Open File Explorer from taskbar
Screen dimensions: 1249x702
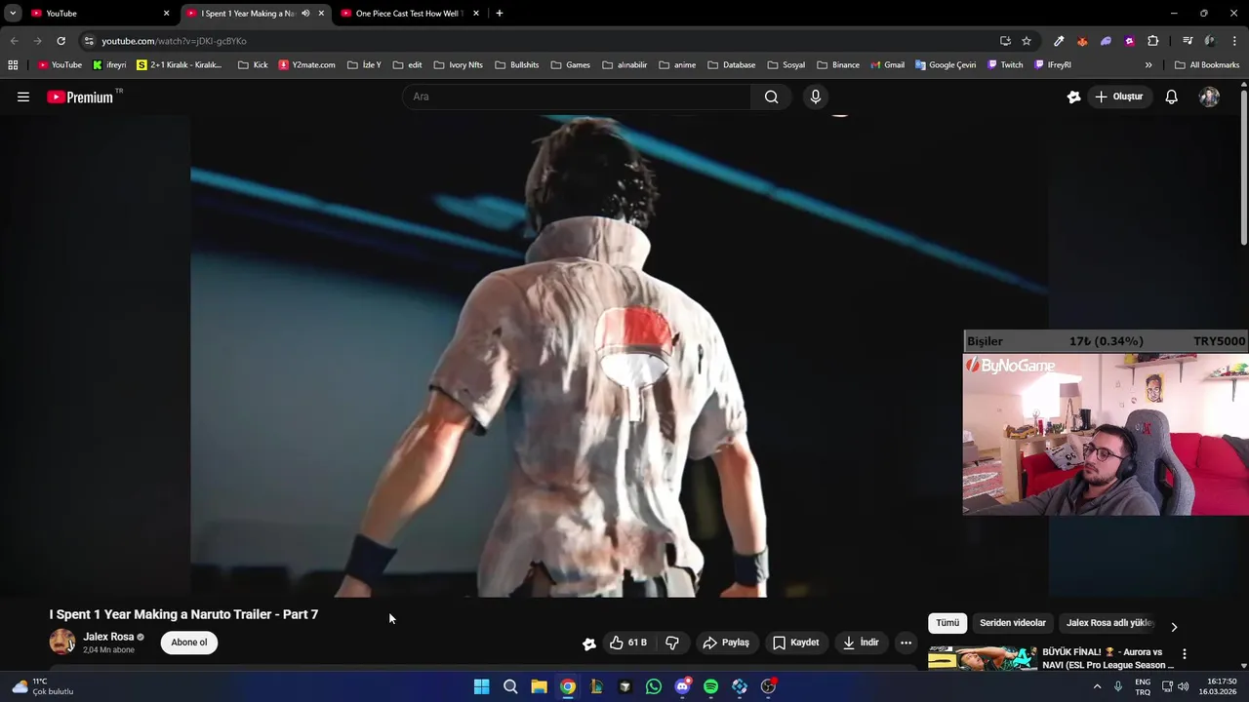click(x=539, y=686)
